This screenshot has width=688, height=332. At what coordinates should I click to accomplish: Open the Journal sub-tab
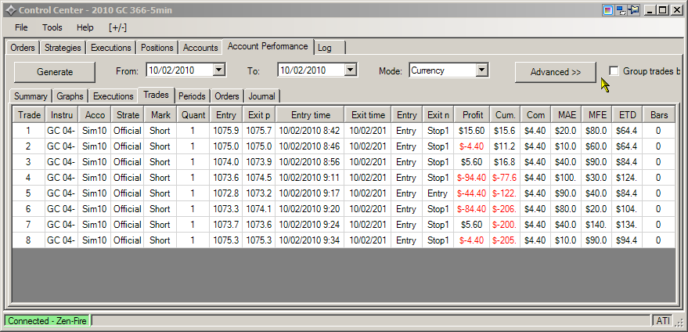coord(262,96)
